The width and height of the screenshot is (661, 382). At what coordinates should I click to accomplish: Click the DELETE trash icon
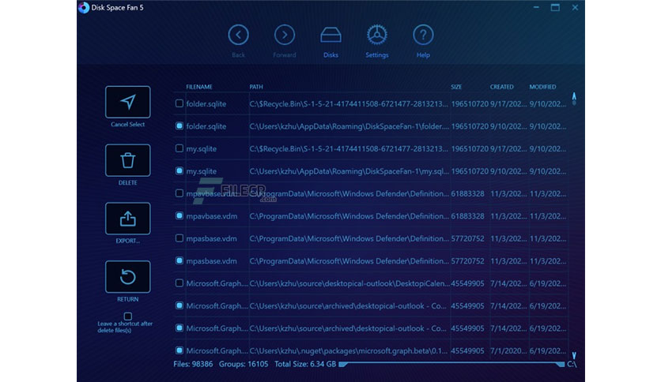[128, 160]
